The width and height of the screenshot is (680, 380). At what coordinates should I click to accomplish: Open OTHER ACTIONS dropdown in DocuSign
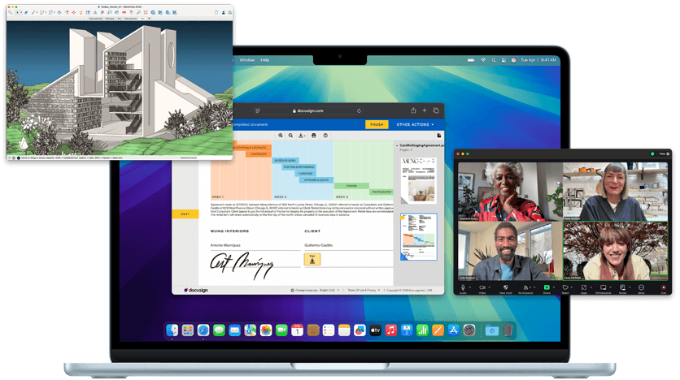(x=415, y=125)
